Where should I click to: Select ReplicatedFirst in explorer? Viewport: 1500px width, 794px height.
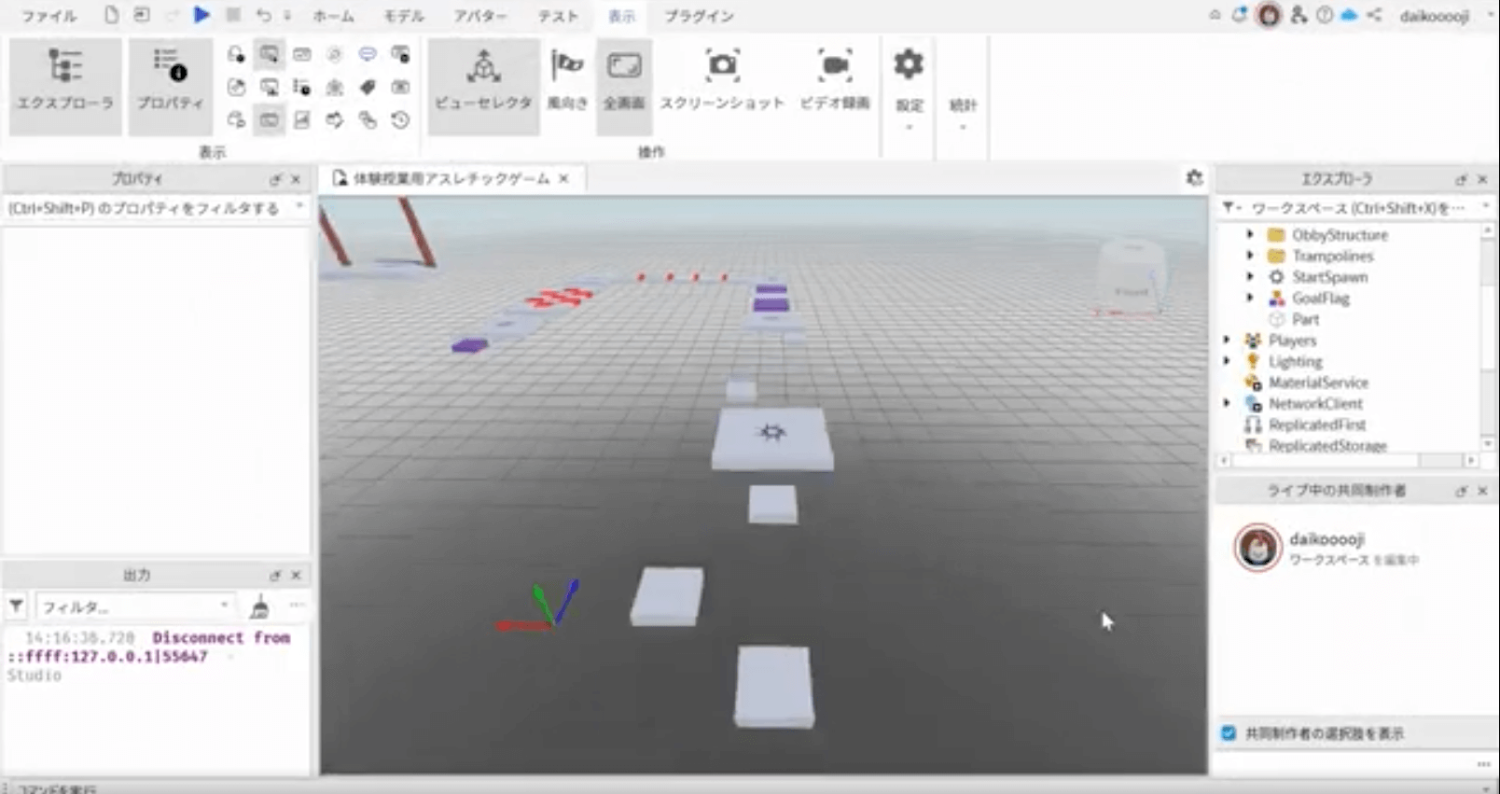(x=1316, y=425)
